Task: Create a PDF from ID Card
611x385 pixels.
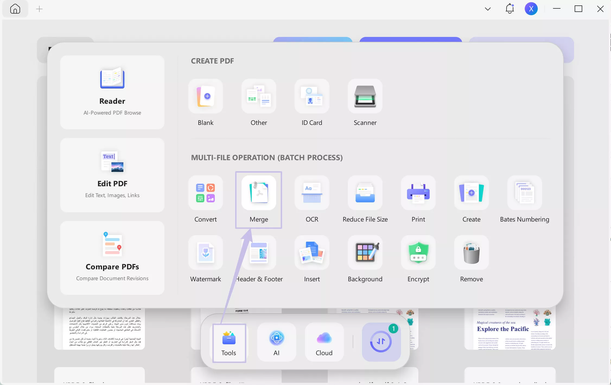Action: tap(312, 96)
